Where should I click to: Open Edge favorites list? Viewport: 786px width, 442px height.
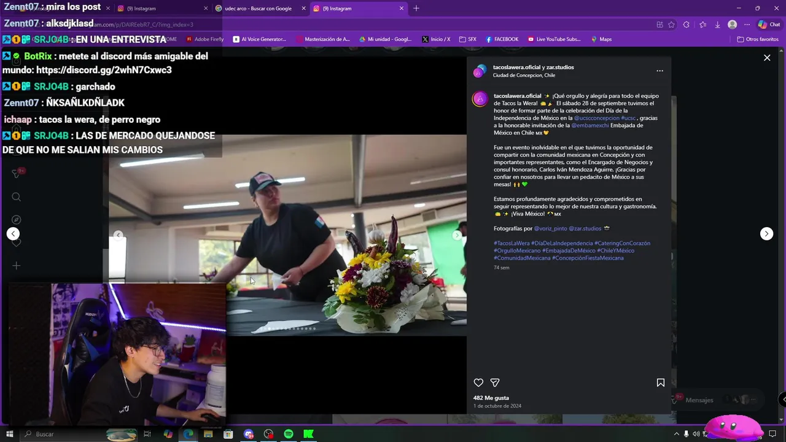tap(702, 25)
